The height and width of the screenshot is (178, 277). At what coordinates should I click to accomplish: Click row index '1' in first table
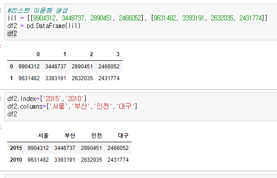click(11, 78)
